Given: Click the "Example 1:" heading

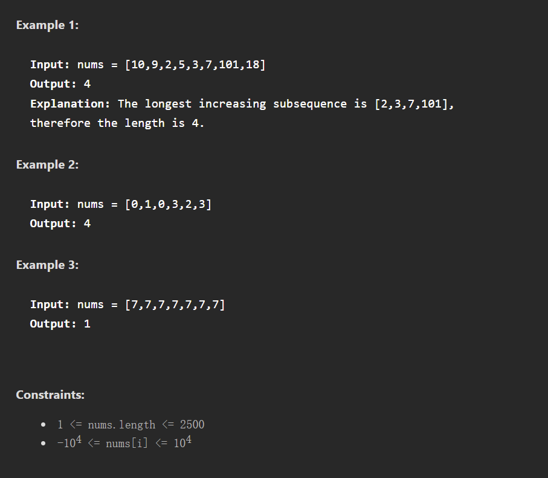Looking at the screenshot, I should [47, 25].
